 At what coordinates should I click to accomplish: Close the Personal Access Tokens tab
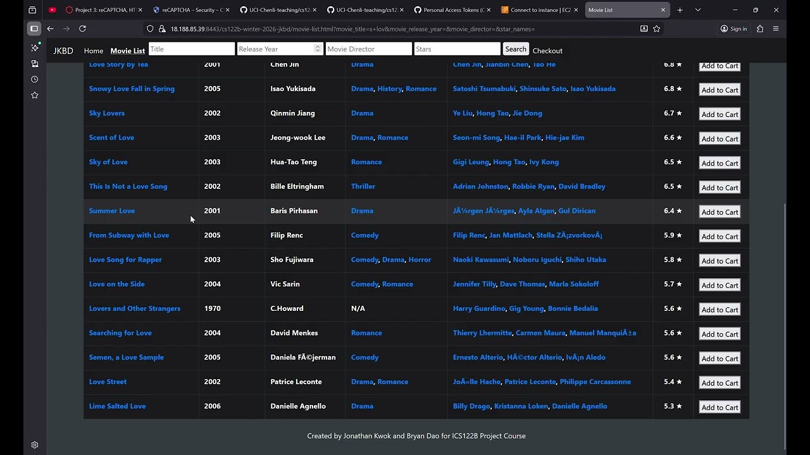tap(489, 10)
